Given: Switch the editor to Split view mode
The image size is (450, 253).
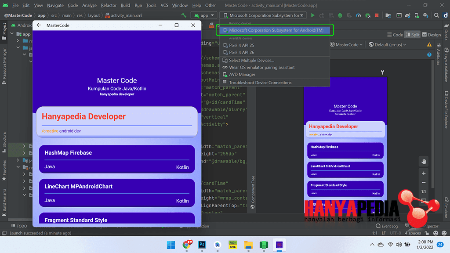Looking at the screenshot, I should click(412, 34).
